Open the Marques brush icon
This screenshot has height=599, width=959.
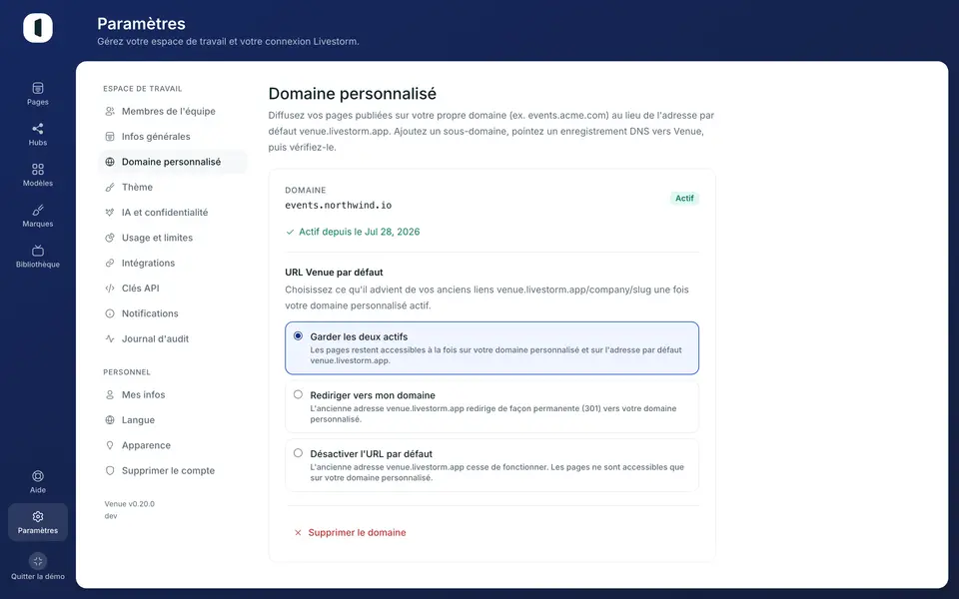(37, 210)
